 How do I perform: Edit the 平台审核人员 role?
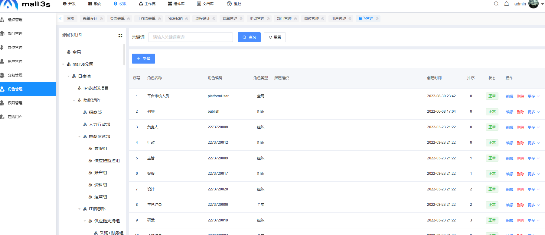pos(510,96)
